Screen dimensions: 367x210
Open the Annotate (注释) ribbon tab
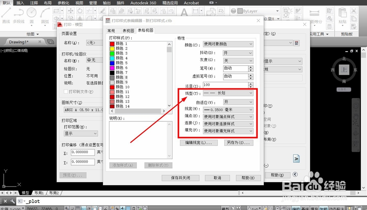(x=34, y=3)
